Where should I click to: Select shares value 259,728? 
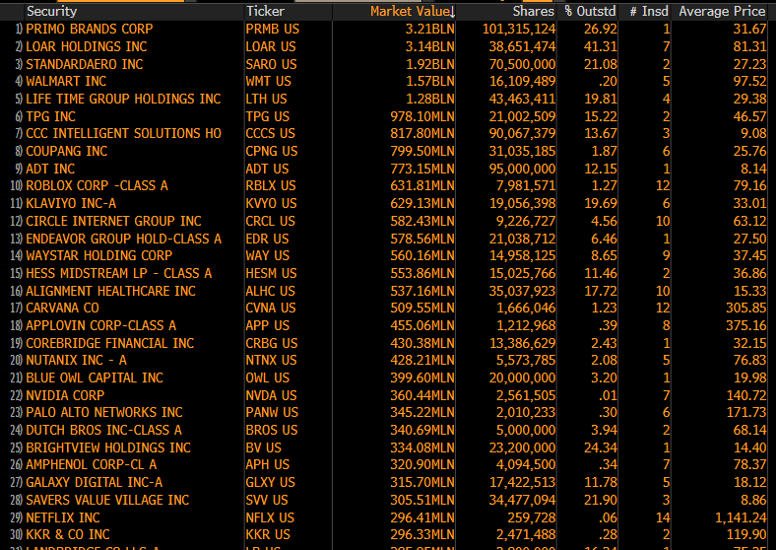pyautogui.click(x=532, y=517)
